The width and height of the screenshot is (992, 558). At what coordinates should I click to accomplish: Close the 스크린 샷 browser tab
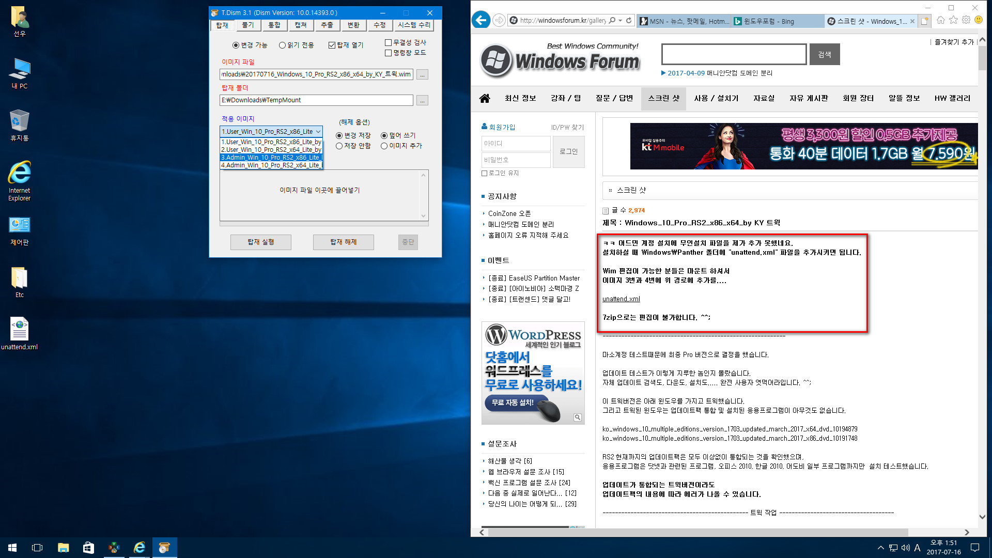(912, 21)
